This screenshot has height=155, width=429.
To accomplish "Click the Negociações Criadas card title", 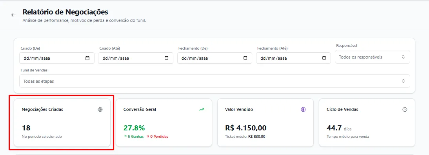I will point(42,109).
